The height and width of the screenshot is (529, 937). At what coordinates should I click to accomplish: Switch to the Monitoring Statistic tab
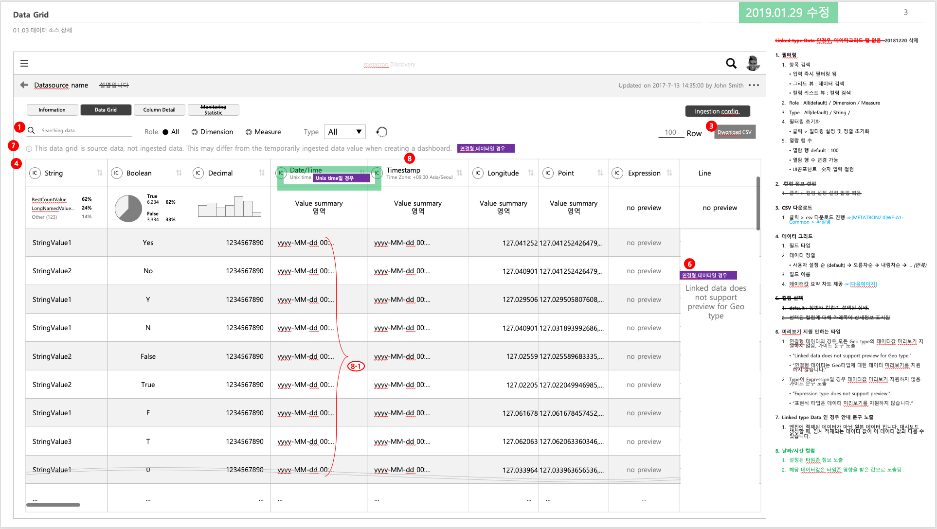point(213,110)
